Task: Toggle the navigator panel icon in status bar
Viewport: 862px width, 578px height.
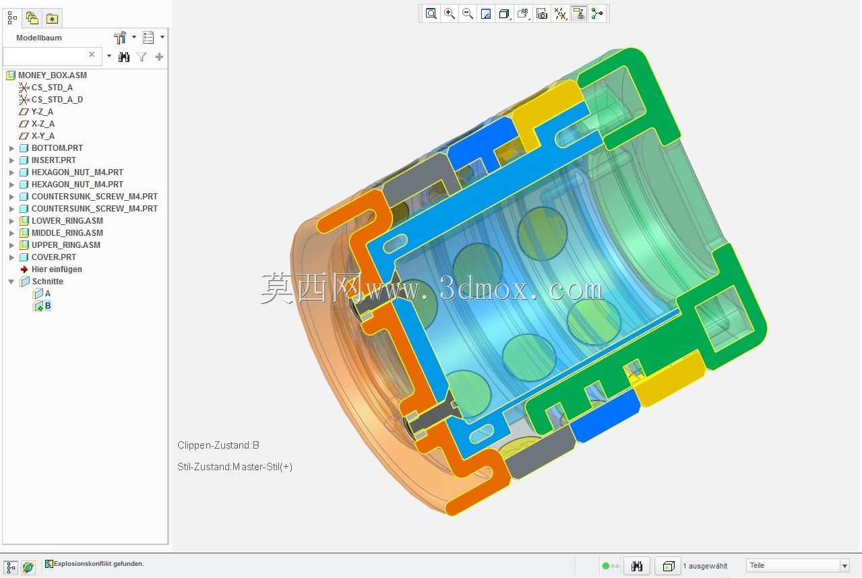Action: click(x=11, y=568)
